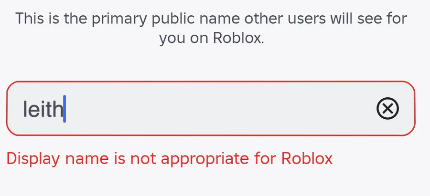Click the circled X clear button

[x=387, y=108]
